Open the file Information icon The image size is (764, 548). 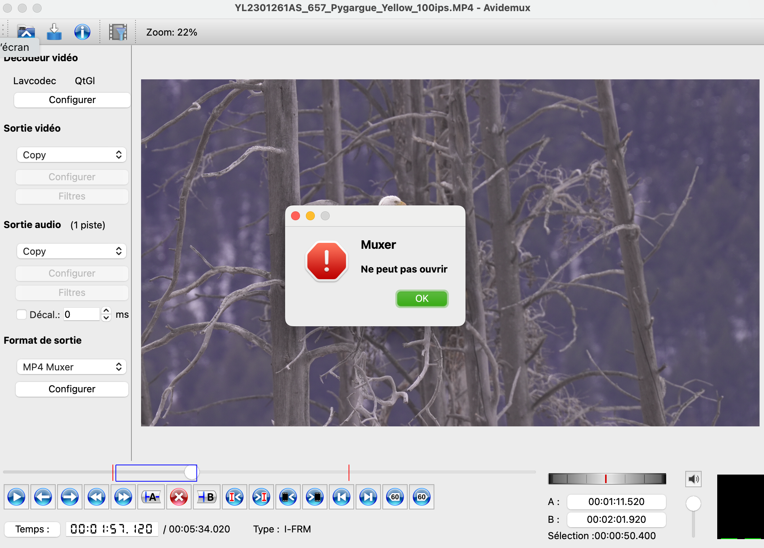82,32
